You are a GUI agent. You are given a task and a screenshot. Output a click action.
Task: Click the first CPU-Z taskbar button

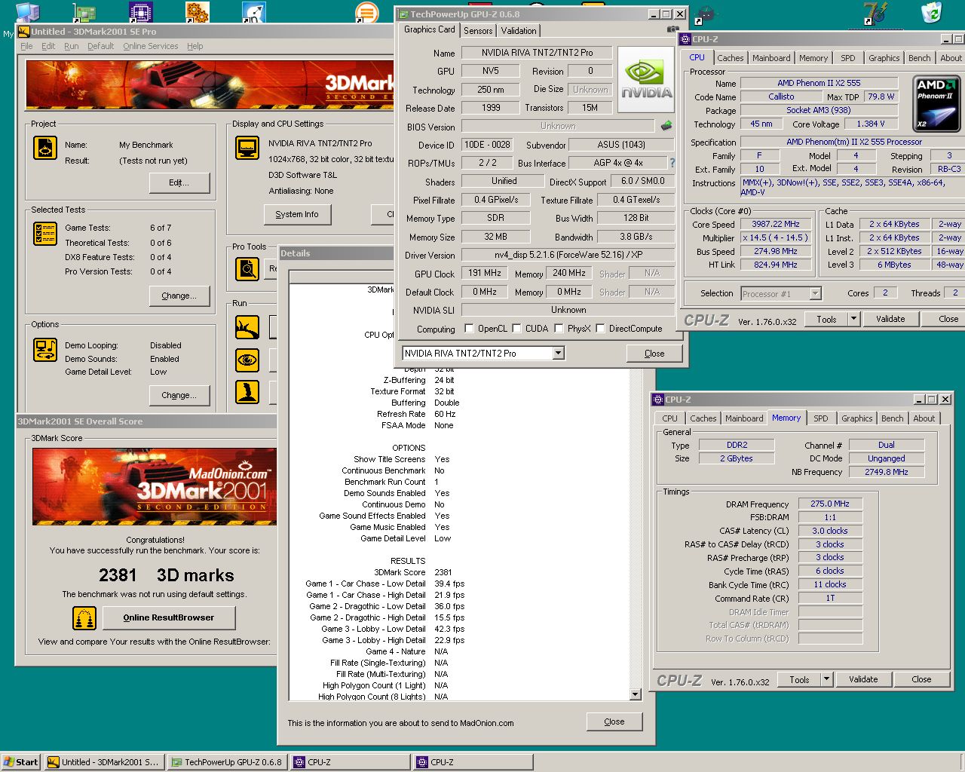click(351, 762)
